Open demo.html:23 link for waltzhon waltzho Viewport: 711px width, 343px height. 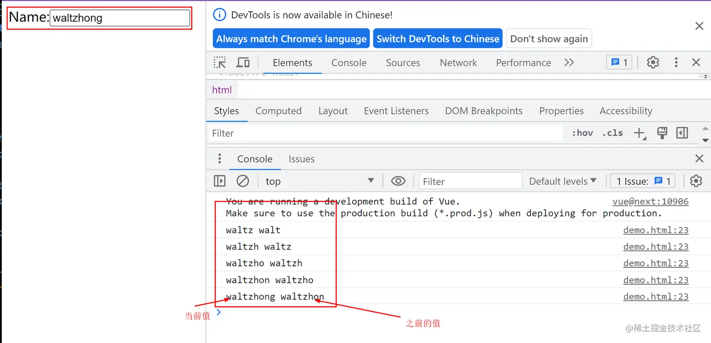click(656, 280)
